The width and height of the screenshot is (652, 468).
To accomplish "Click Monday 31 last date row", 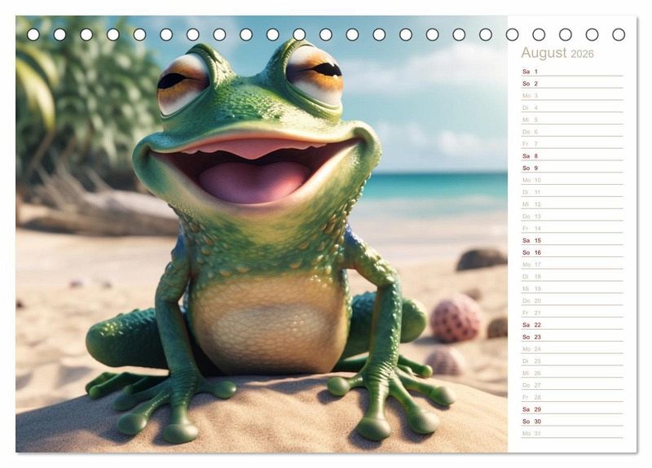I will (x=571, y=433).
